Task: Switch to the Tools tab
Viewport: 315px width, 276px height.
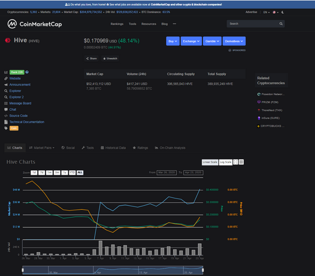Action: 88,148
